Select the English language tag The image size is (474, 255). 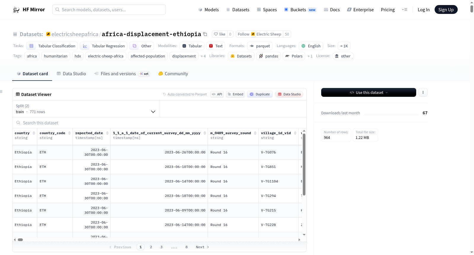pyautogui.click(x=311, y=46)
